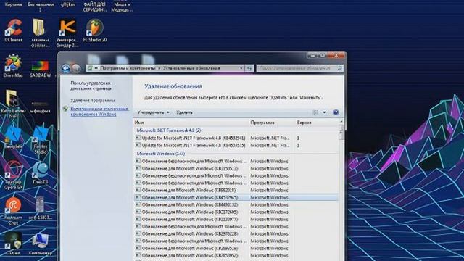Click the shield icon beside Windows components link
This screenshot has width=464, height=261.
click(x=66, y=109)
